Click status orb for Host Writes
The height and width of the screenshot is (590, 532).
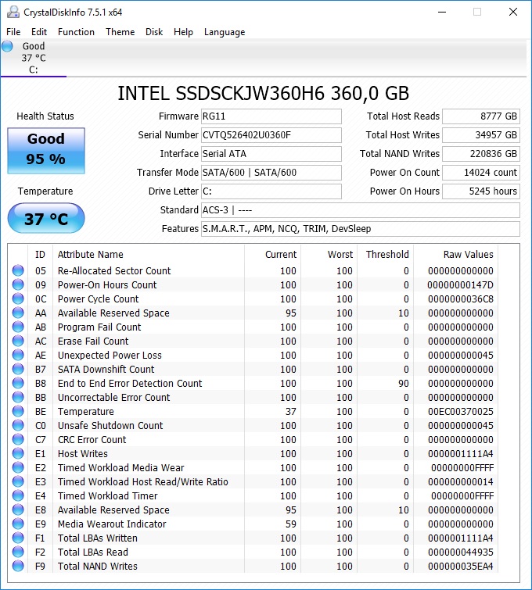pyautogui.click(x=18, y=453)
